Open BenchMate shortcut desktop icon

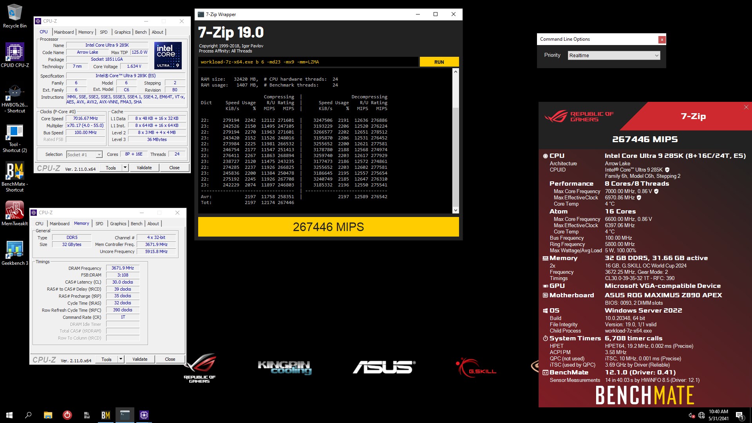pyautogui.click(x=15, y=177)
